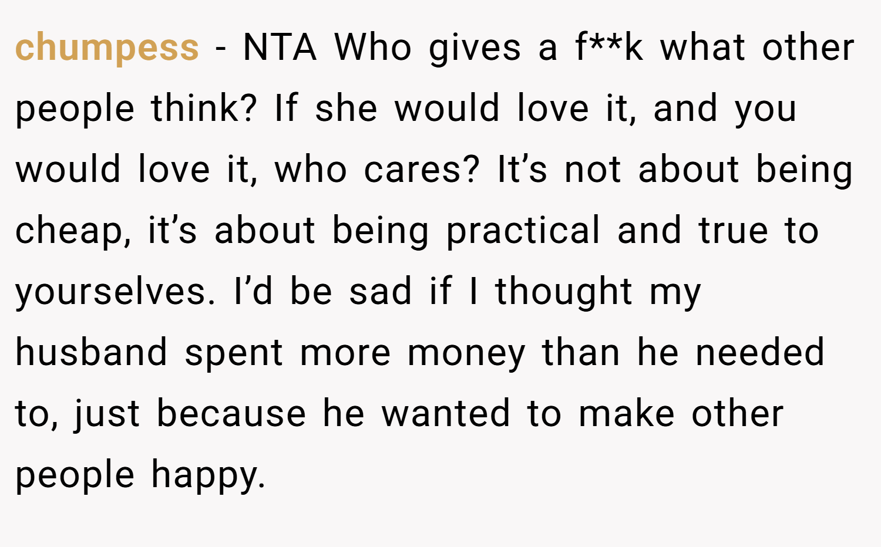Click the word 'wanted'
The image size is (881, 547).
pos(446,413)
